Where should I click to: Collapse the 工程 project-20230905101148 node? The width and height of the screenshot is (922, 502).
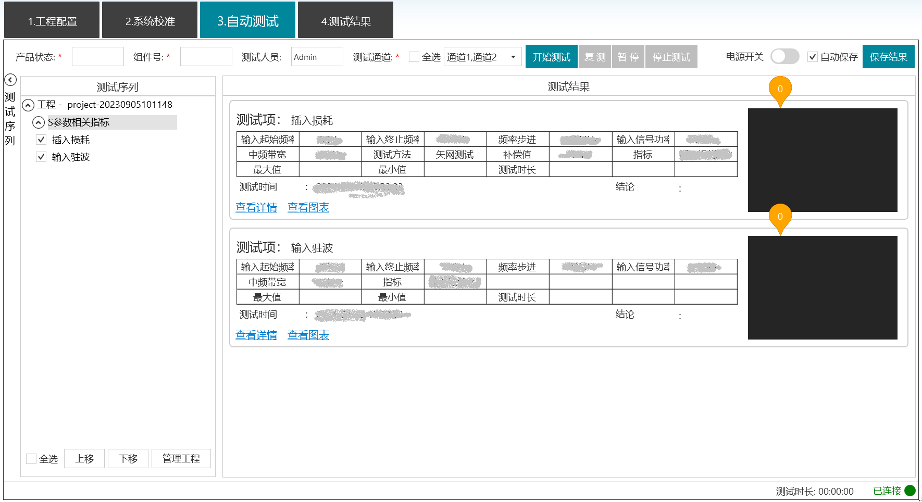coord(28,105)
